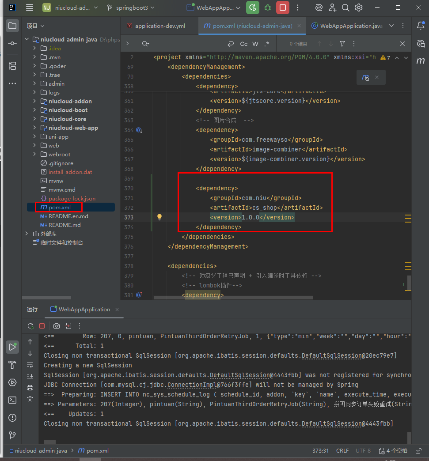The height and width of the screenshot is (461, 429).
Task: Open the Maven tool window on right sidebar
Action: (420, 61)
